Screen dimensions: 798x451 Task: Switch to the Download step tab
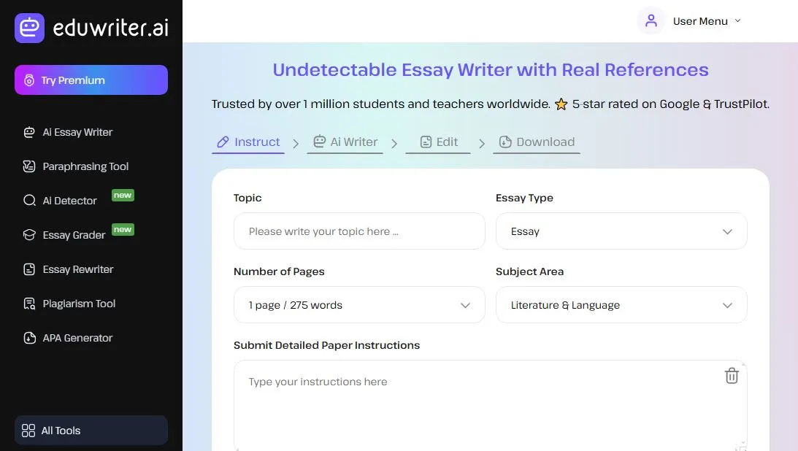tap(537, 142)
